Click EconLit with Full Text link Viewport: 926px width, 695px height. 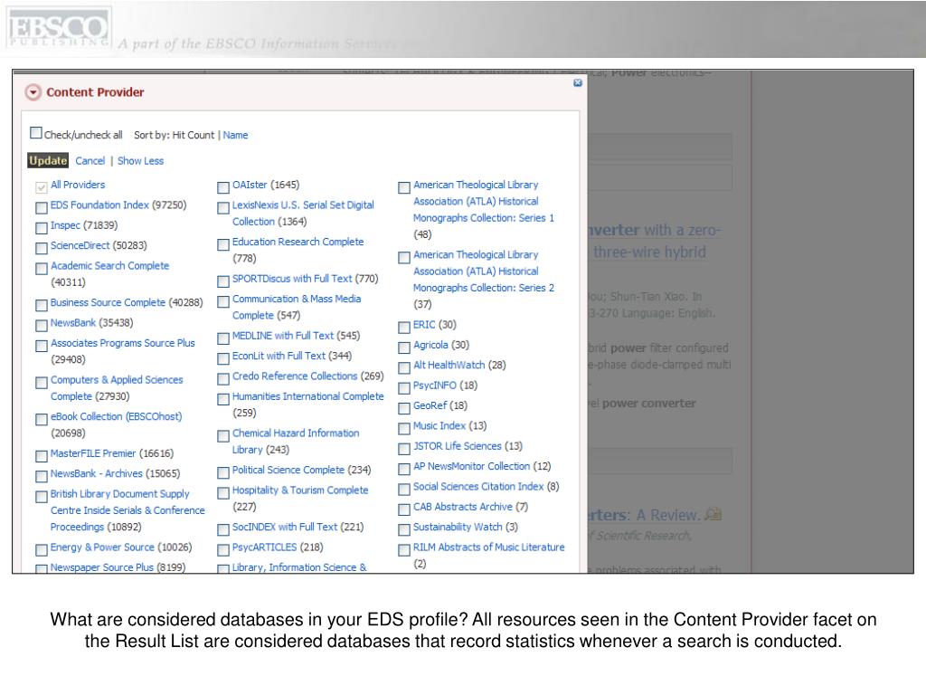[x=279, y=356]
